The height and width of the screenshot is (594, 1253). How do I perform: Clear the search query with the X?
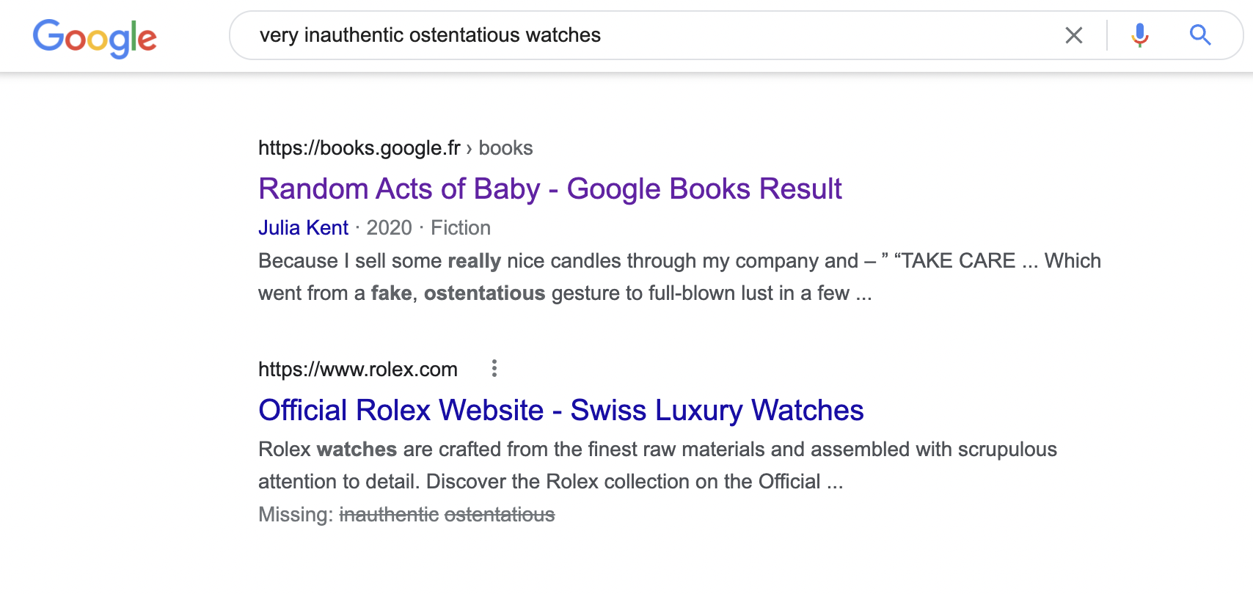click(x=1073, y=35)
